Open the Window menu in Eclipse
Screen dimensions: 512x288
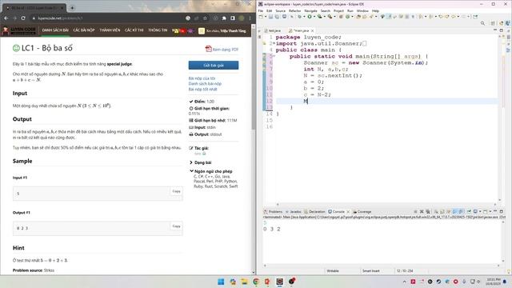362,10
